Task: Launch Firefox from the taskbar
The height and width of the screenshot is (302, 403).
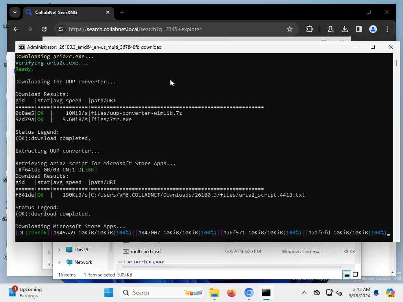Action: tap(231, 293)
